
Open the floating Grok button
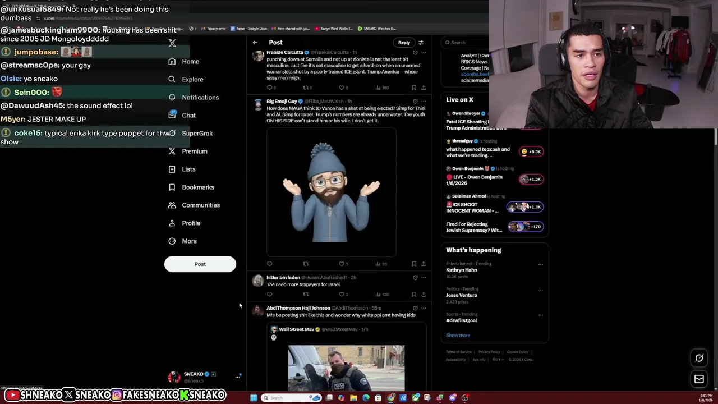click(x=699, y=358)
